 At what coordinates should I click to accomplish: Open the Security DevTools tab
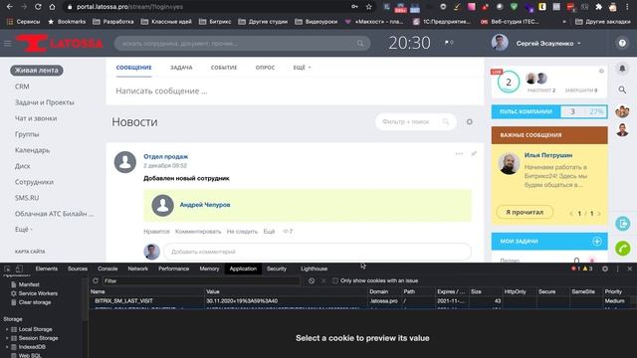[277, 268]
